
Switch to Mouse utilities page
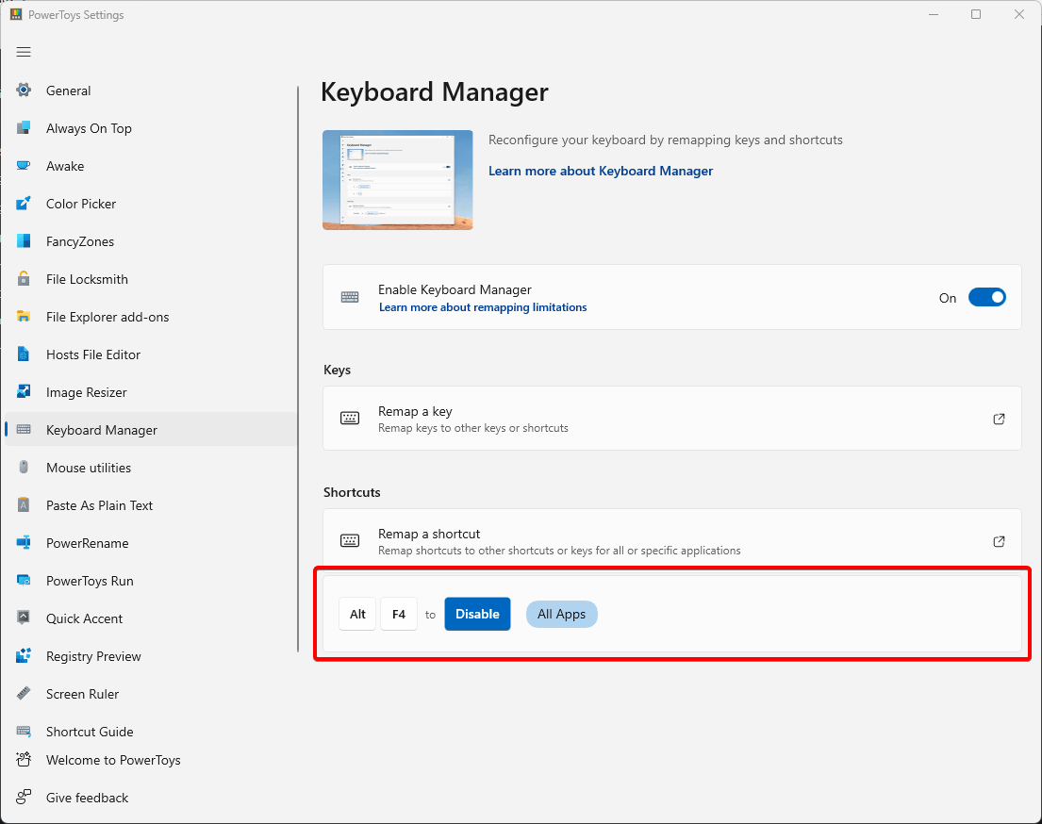(x=151, y=468)
